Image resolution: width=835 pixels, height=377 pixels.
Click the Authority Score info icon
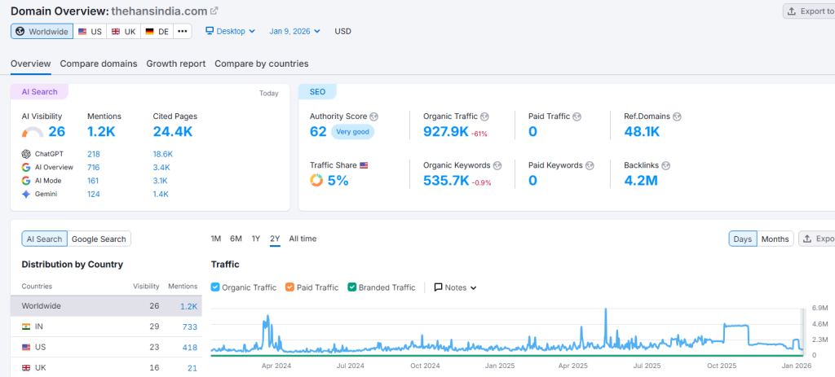(374, 116)
